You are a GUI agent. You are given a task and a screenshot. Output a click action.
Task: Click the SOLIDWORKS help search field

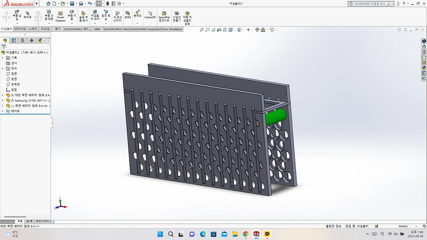tap(370, 4)
